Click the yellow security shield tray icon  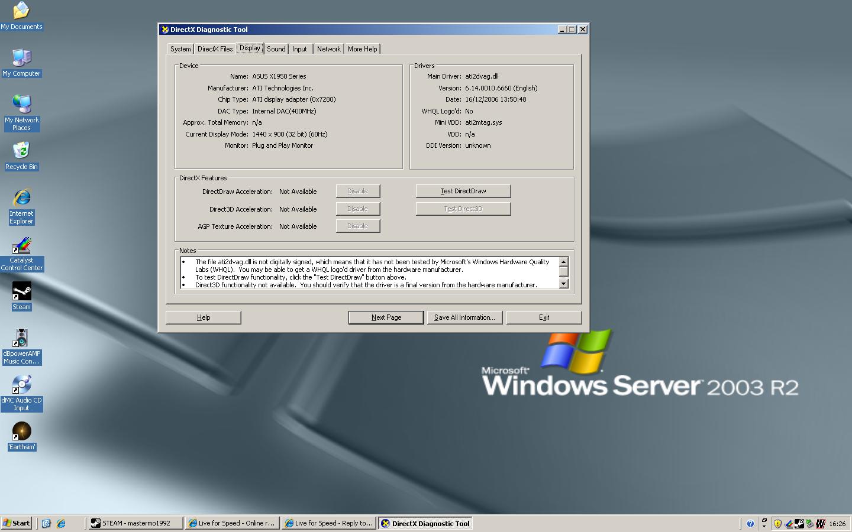point(777,523)
